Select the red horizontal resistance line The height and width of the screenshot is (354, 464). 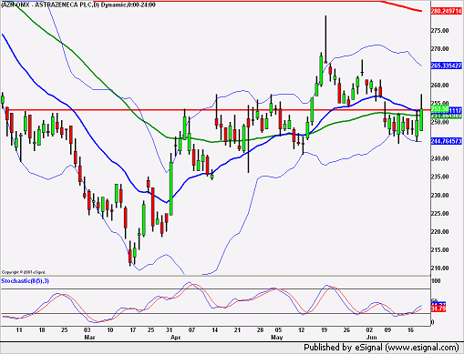(x=215, y=110)
